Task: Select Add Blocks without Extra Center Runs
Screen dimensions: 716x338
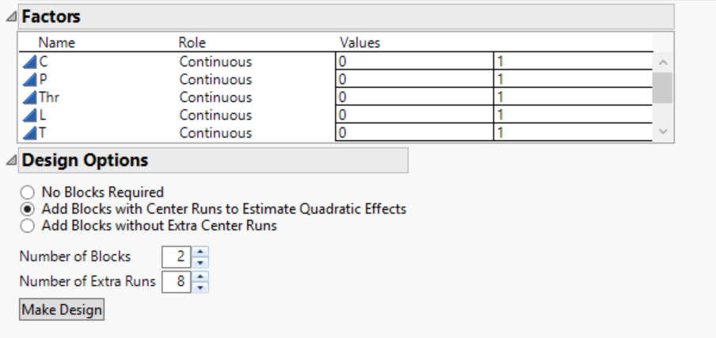Action: [x=28, y=226]
